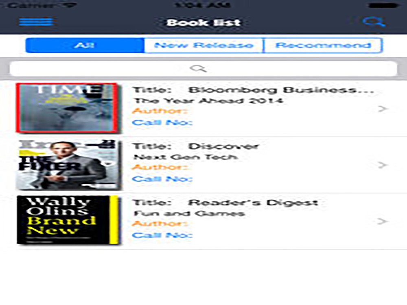Focus the book search input field
This screenshot has width=407, height=305.
click(203, 69)
